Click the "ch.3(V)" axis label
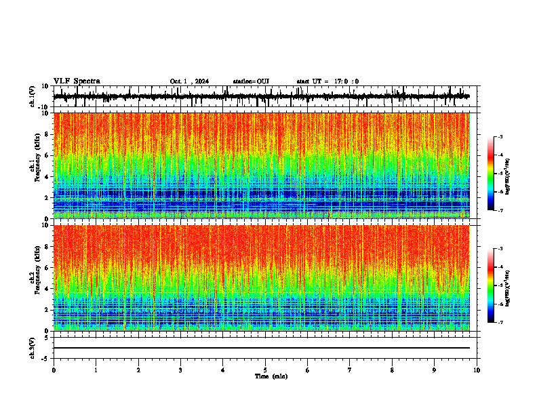 click(x=33, y=348)
